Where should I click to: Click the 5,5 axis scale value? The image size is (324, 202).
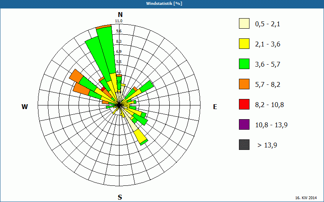[x=119, y=62]
